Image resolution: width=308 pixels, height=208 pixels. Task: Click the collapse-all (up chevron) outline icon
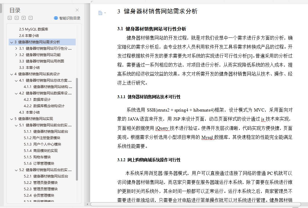click(17, 18)
